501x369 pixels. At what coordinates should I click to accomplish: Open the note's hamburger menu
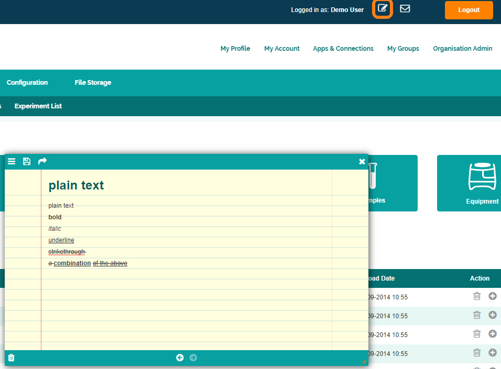point(12,162)
